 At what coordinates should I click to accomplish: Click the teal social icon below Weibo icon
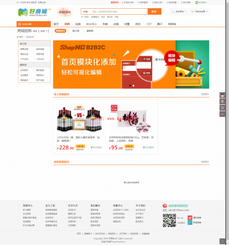click(x=190, y=223)
